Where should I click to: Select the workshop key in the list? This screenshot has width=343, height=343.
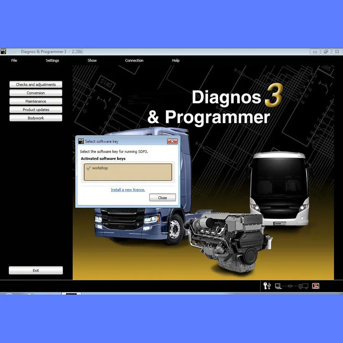click(x=128, y=172)
